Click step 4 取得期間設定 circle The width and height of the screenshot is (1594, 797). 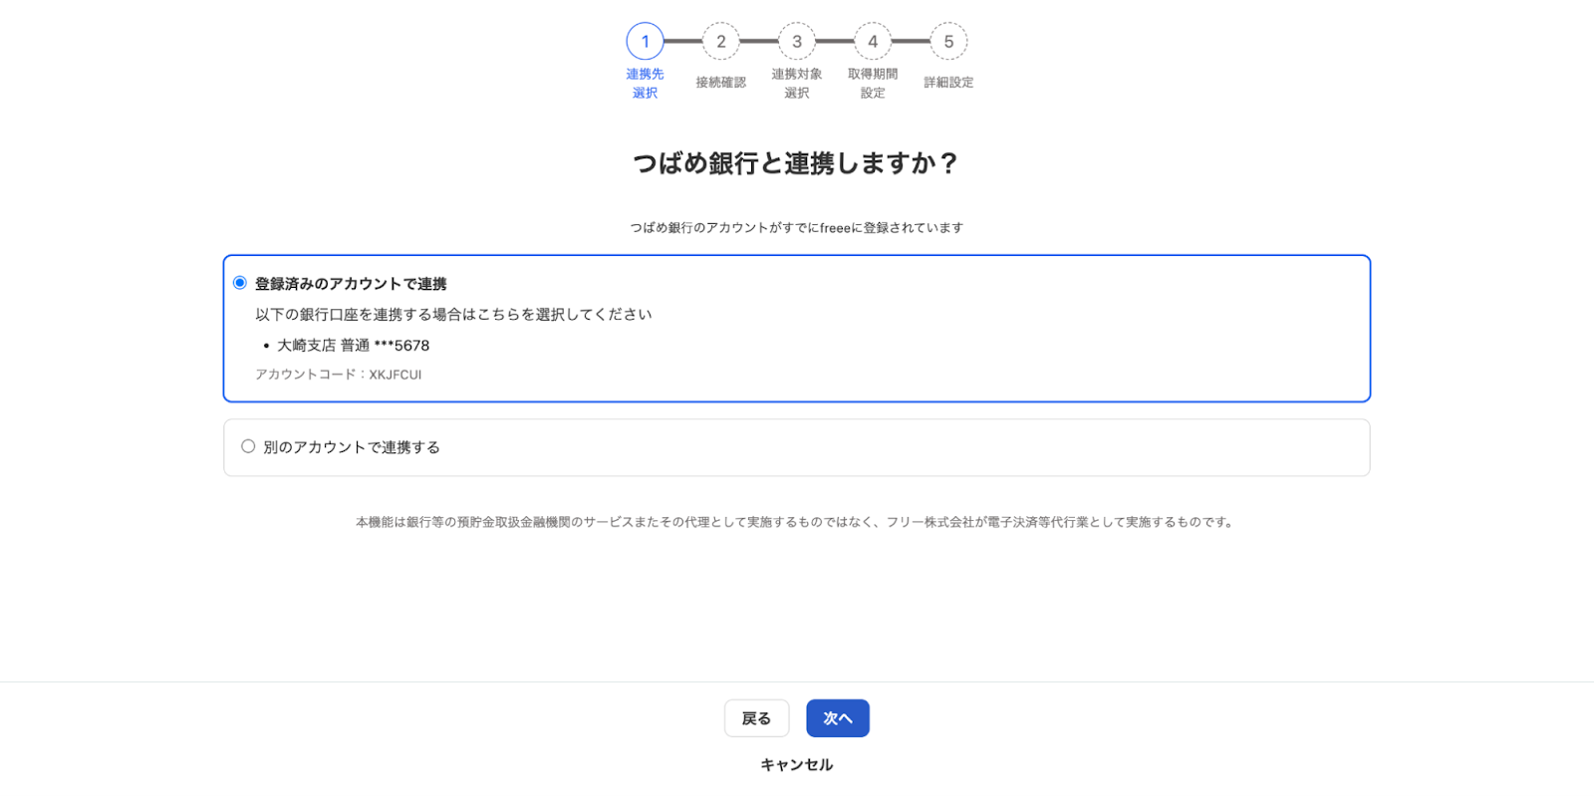click(873, 42)
